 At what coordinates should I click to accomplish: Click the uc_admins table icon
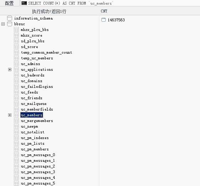(16, 64)
